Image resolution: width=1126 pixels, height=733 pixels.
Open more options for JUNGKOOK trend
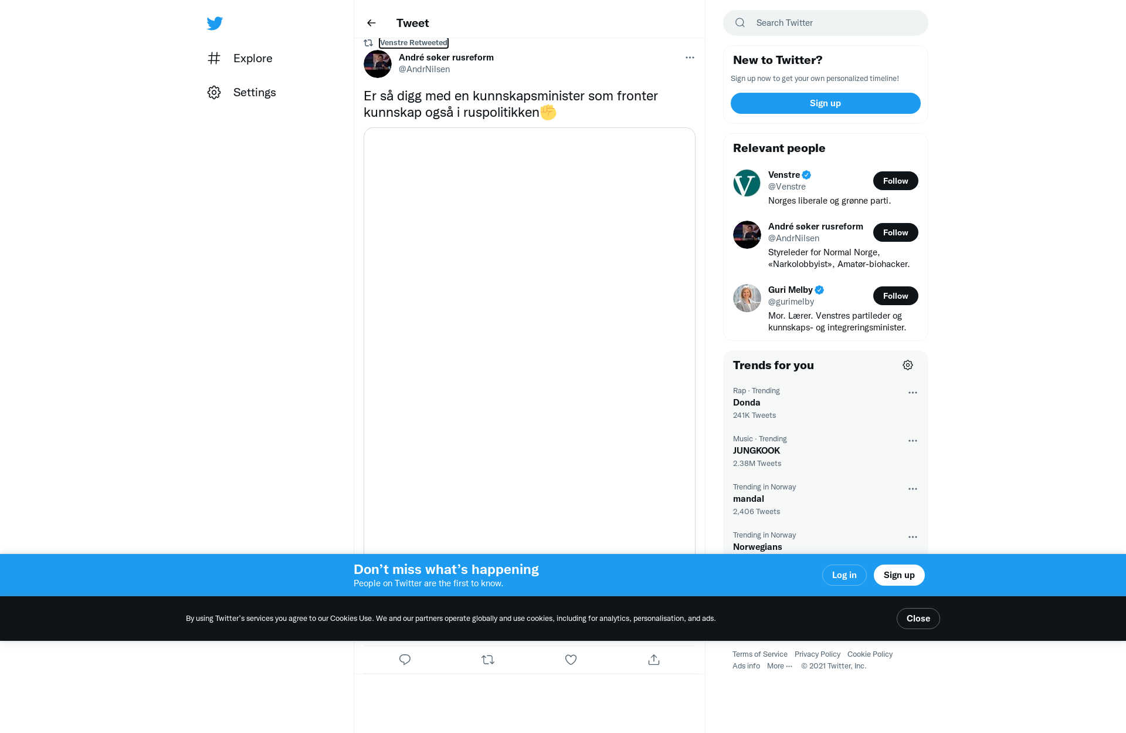pyautogui.click(x=913, y=441)
